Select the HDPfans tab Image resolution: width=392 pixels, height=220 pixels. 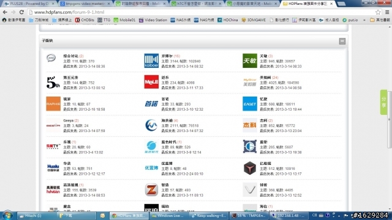click(x=309, y=4)
